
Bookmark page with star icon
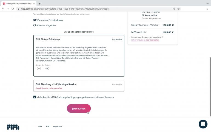click(x=178, y=9)
